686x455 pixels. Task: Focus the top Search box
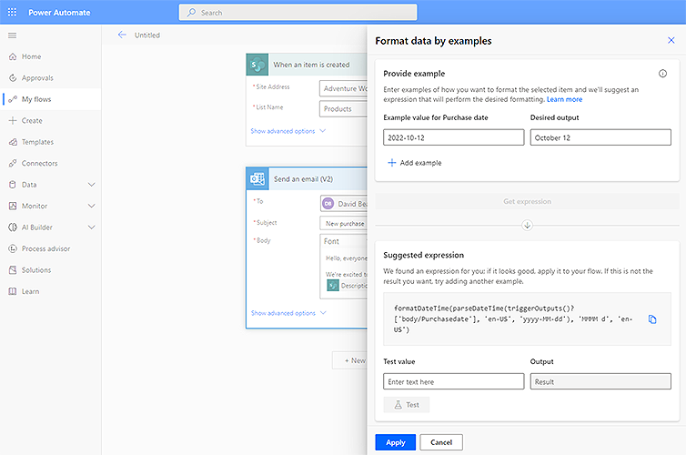[x=298, y=13]
